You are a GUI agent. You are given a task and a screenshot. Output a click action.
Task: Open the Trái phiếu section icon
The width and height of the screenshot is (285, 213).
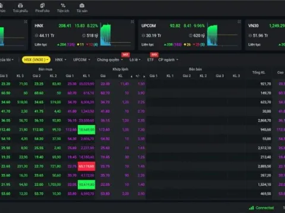[x=20, y=5]
